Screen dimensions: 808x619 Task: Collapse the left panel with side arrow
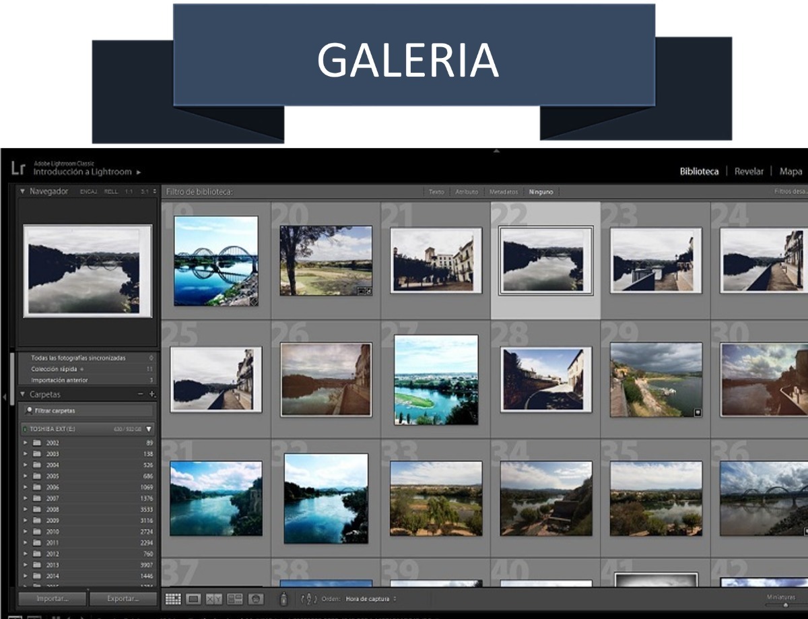click(5, 397)
